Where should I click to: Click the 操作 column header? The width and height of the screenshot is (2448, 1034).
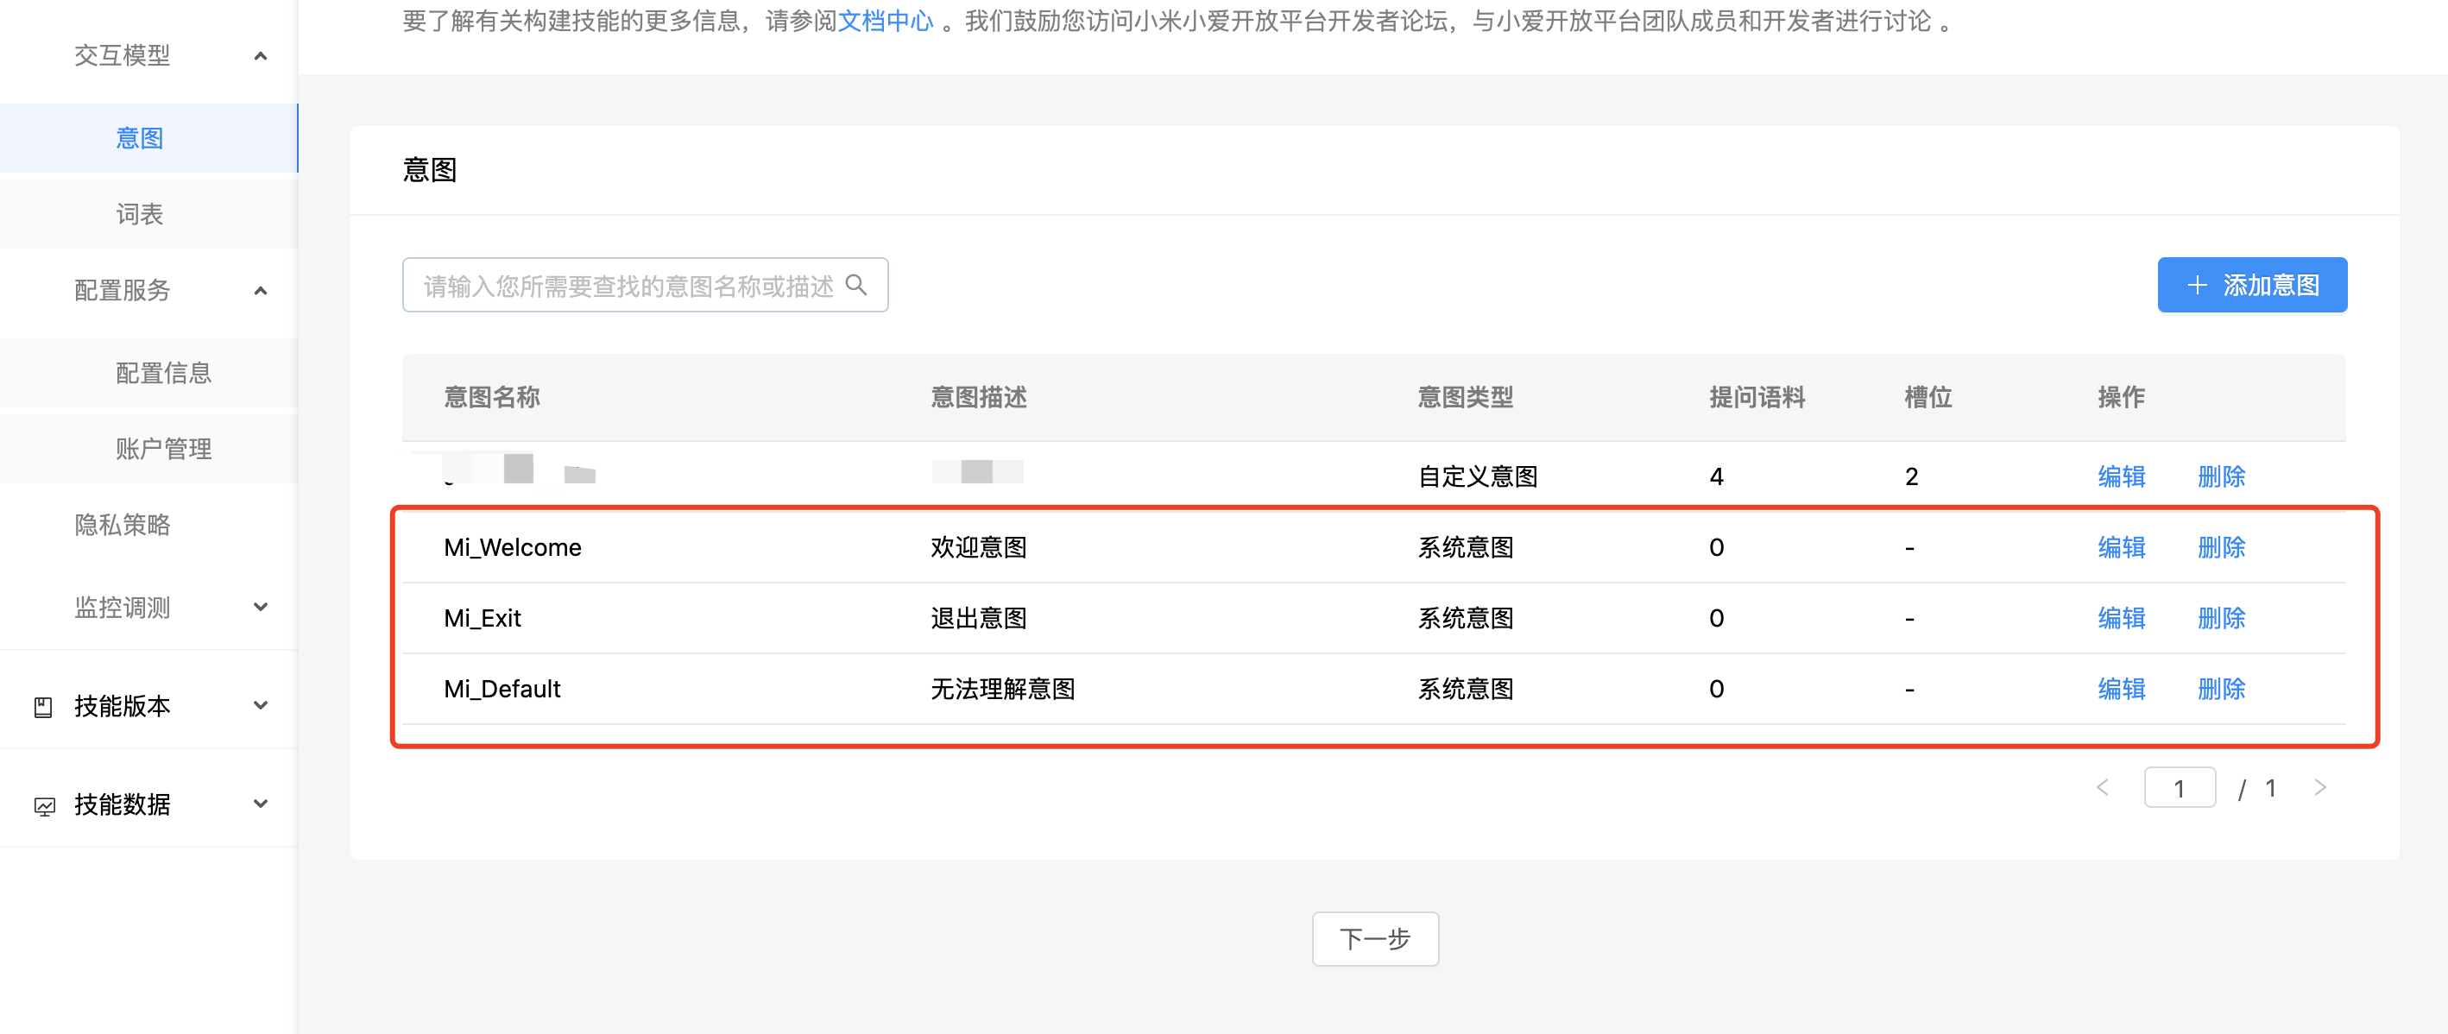[2121, 397]
